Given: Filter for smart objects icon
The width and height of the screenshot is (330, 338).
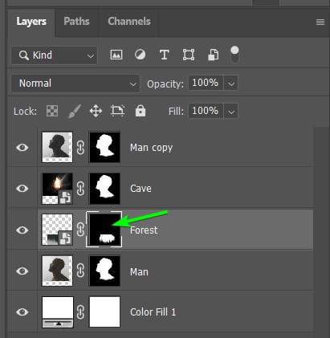Looking at the screenshot, I should click(214, 55).
